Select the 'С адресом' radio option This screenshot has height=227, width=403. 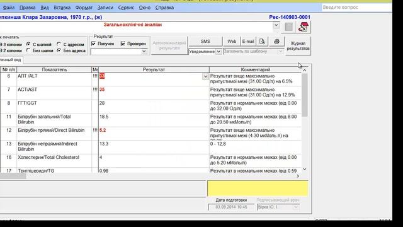(x=59, y=44)
